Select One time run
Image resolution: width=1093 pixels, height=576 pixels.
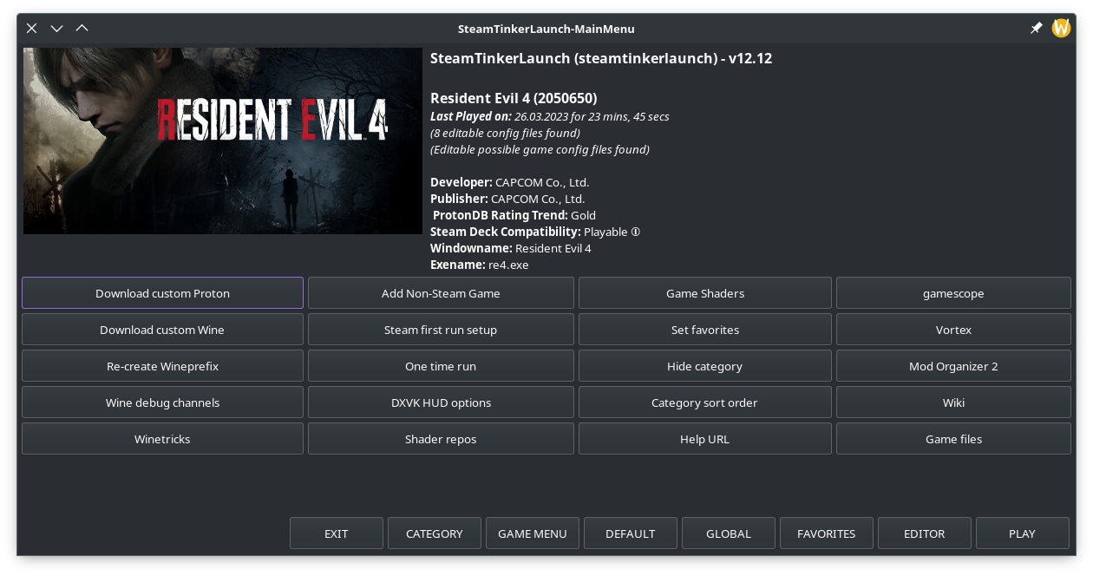(441, 366)
